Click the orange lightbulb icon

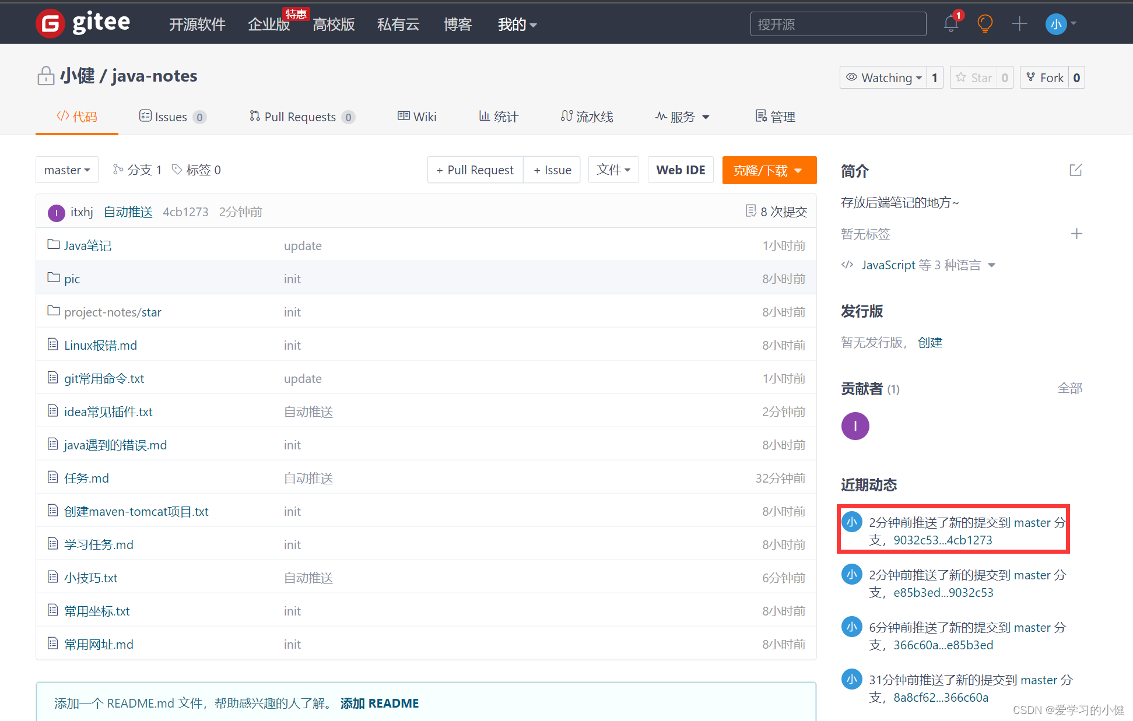pos(985,24)
